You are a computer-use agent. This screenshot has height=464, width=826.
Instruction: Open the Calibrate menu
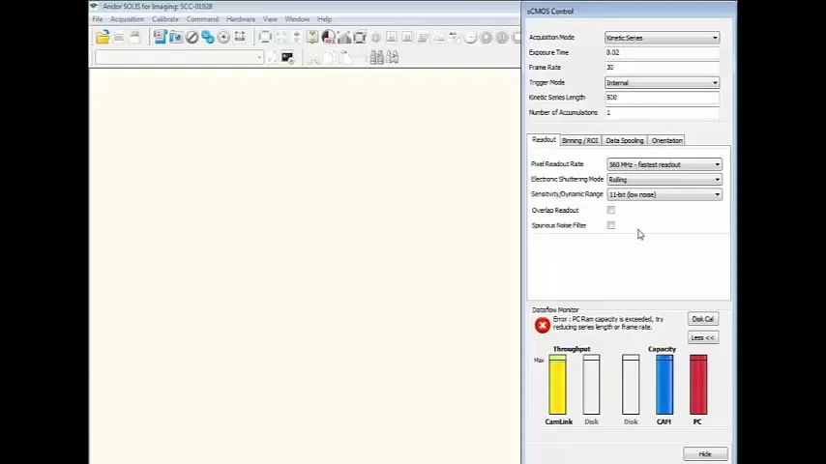click(164, 19)
